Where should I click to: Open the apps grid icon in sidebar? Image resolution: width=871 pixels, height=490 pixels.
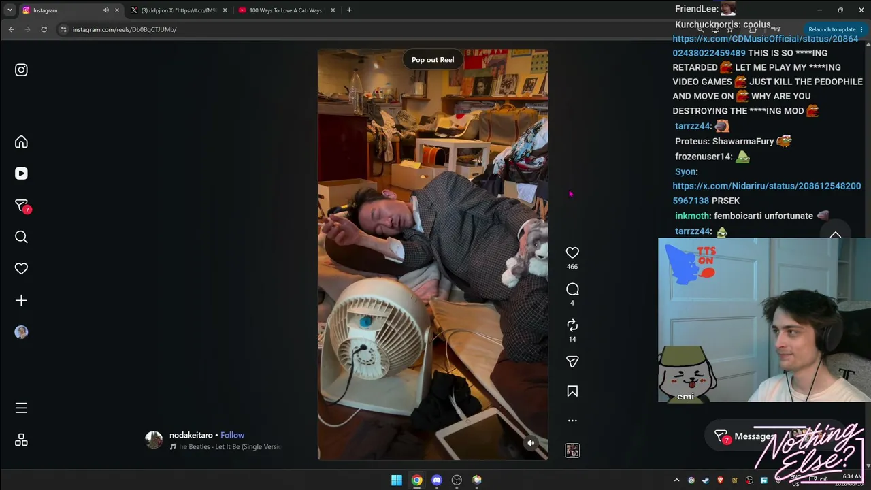[x=21, y=440]
